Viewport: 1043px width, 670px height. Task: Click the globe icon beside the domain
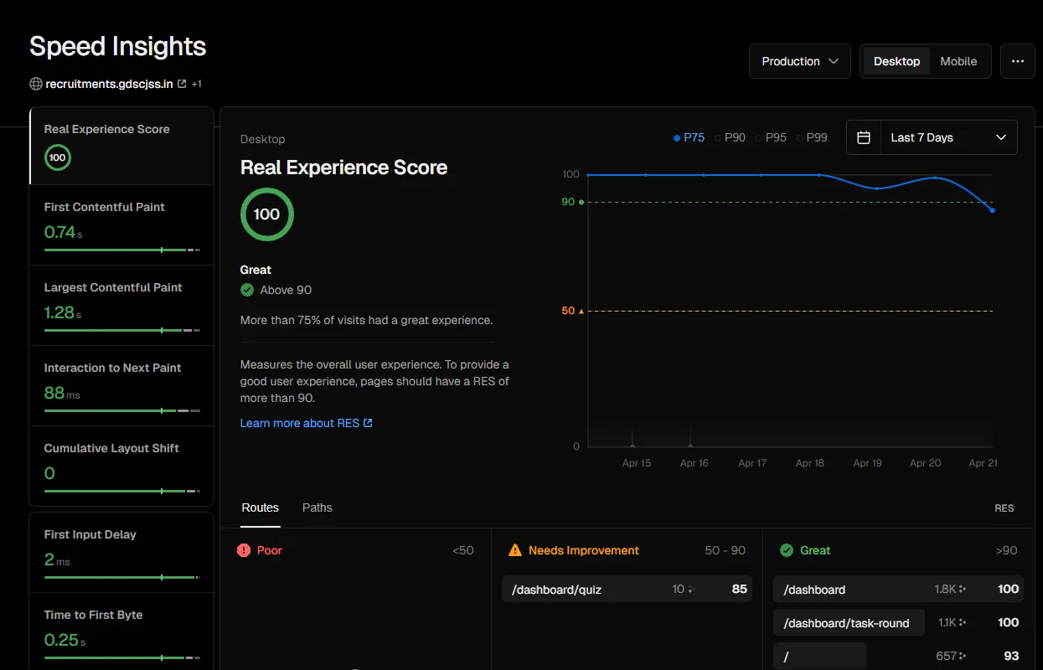tap(36, 84)
